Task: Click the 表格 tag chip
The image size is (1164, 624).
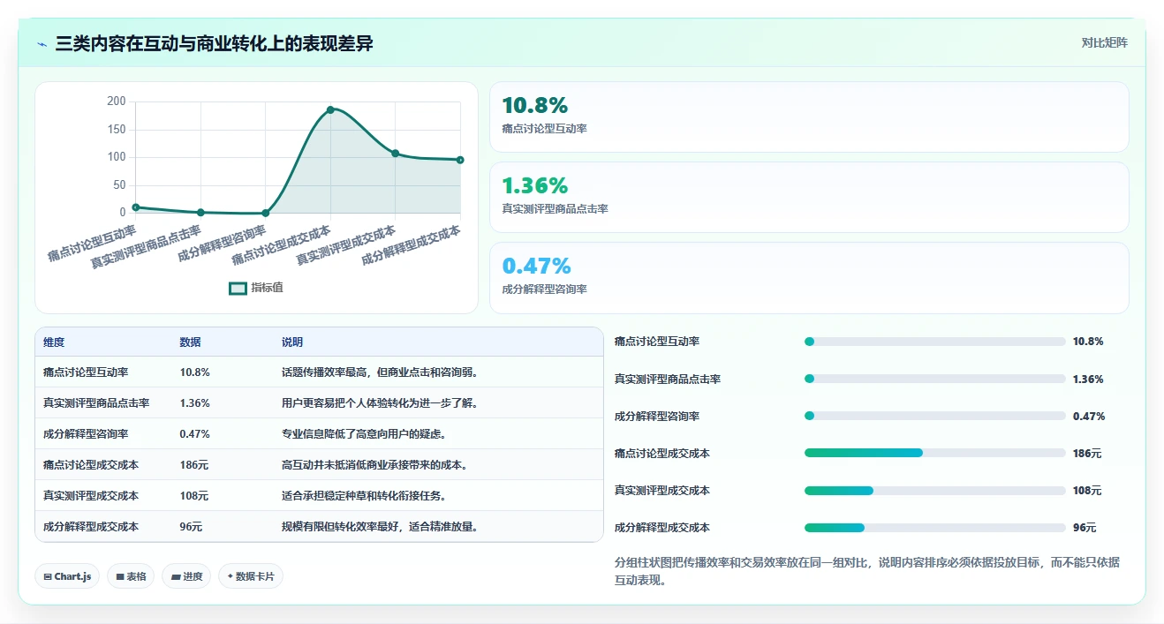Action: [131, 576]
